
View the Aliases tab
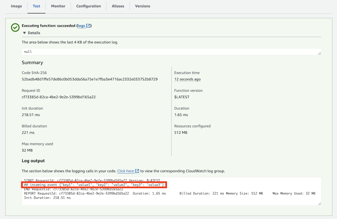(118, 6)
